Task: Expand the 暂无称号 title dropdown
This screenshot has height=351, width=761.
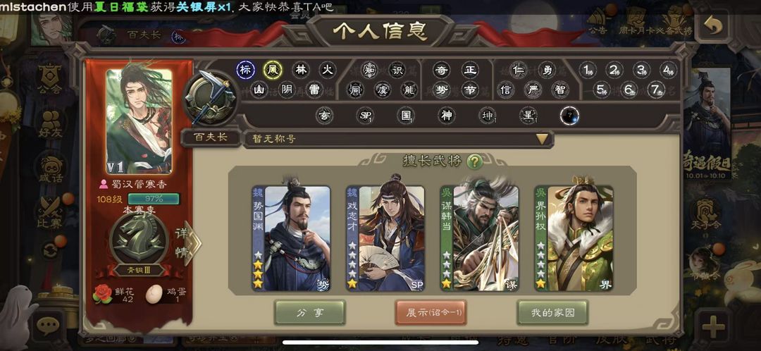Action: [398, 139]
